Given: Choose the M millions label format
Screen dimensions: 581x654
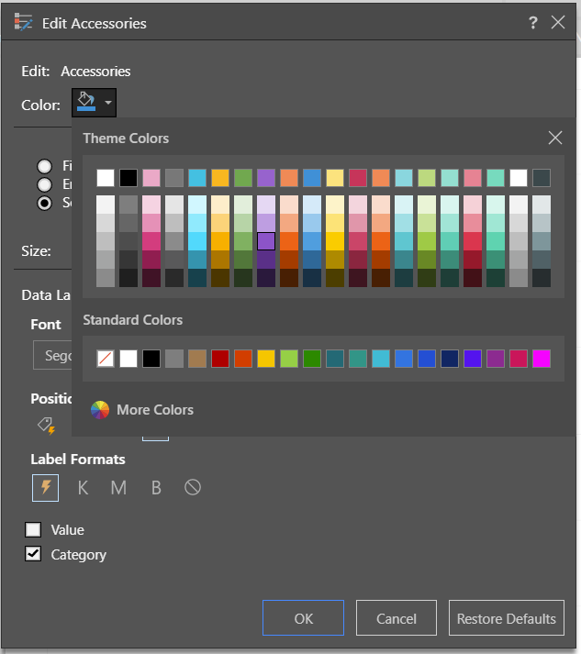Looking at the screenshot, I should pyautogui.click(x=118, y=488).
